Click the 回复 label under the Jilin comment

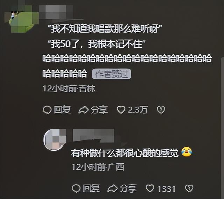tap(62, 110)
